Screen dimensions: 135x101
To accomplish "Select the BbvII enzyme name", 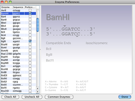I will click(4, 29).
